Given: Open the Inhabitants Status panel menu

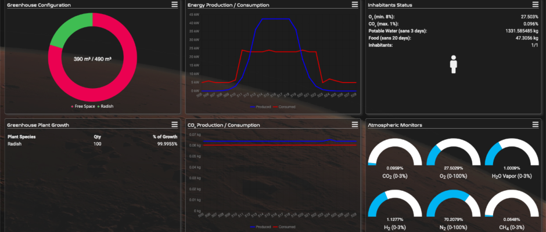Looking at the screenshot, I should (x=537, y=5).
